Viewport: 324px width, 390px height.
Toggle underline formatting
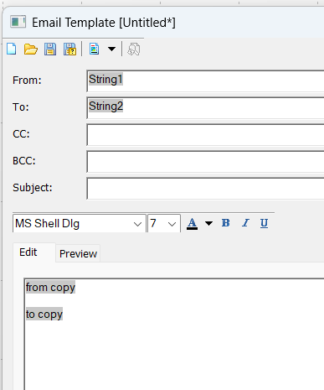coord(264,223)
